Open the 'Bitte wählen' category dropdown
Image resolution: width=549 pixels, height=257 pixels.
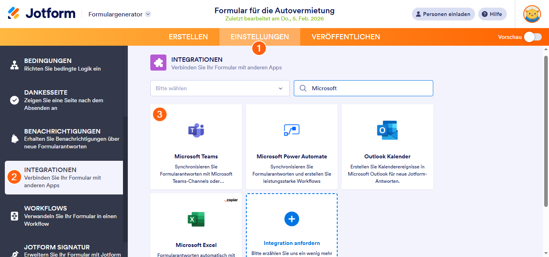pos(219,88)
